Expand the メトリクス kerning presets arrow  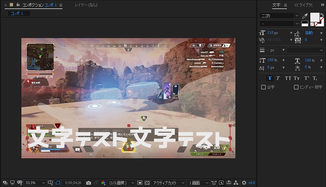coord(291,40)
